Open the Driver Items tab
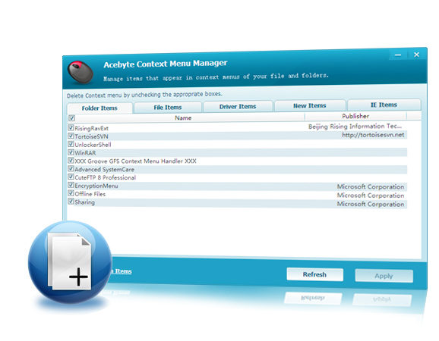Viewport: 439px width, 341px height. pyautogui.click(x=238, y=106)
